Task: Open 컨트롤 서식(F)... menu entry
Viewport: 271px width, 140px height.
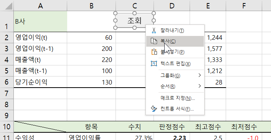Action: (175, 109)
